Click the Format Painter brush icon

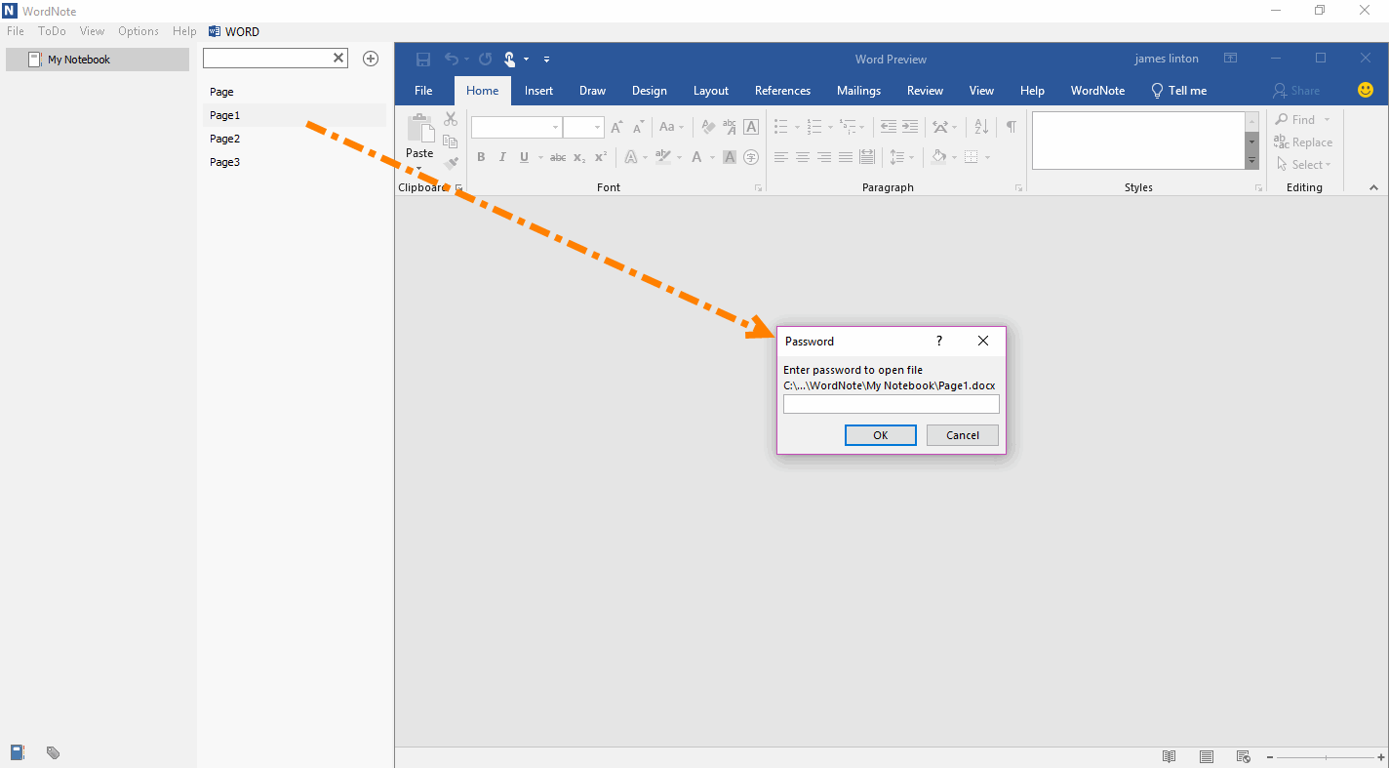point(451,164)
